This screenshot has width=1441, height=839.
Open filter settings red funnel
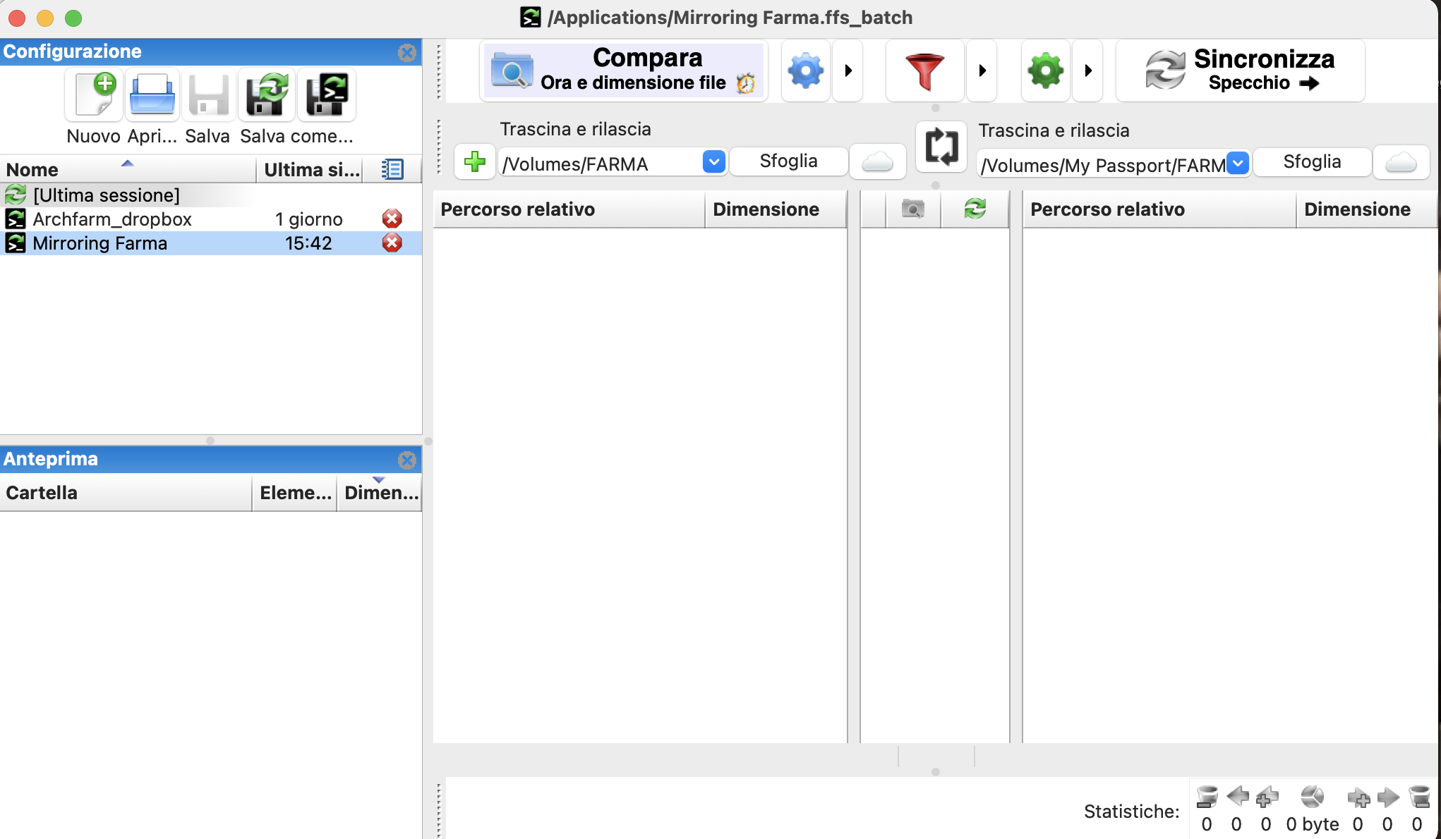[924, 71]
